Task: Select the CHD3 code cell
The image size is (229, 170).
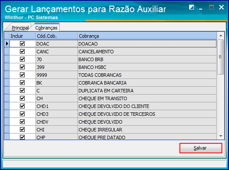Action: (57, 114)
